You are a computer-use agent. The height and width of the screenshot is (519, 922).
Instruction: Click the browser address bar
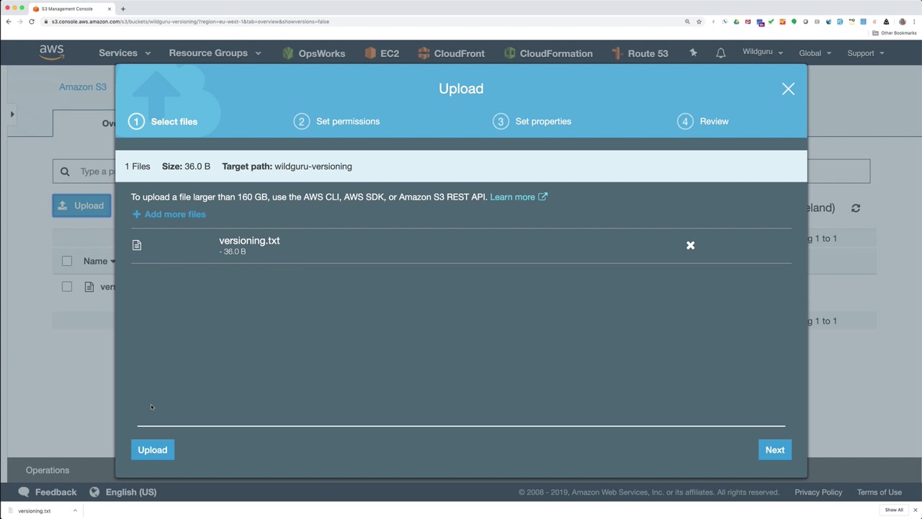(360, 22)
